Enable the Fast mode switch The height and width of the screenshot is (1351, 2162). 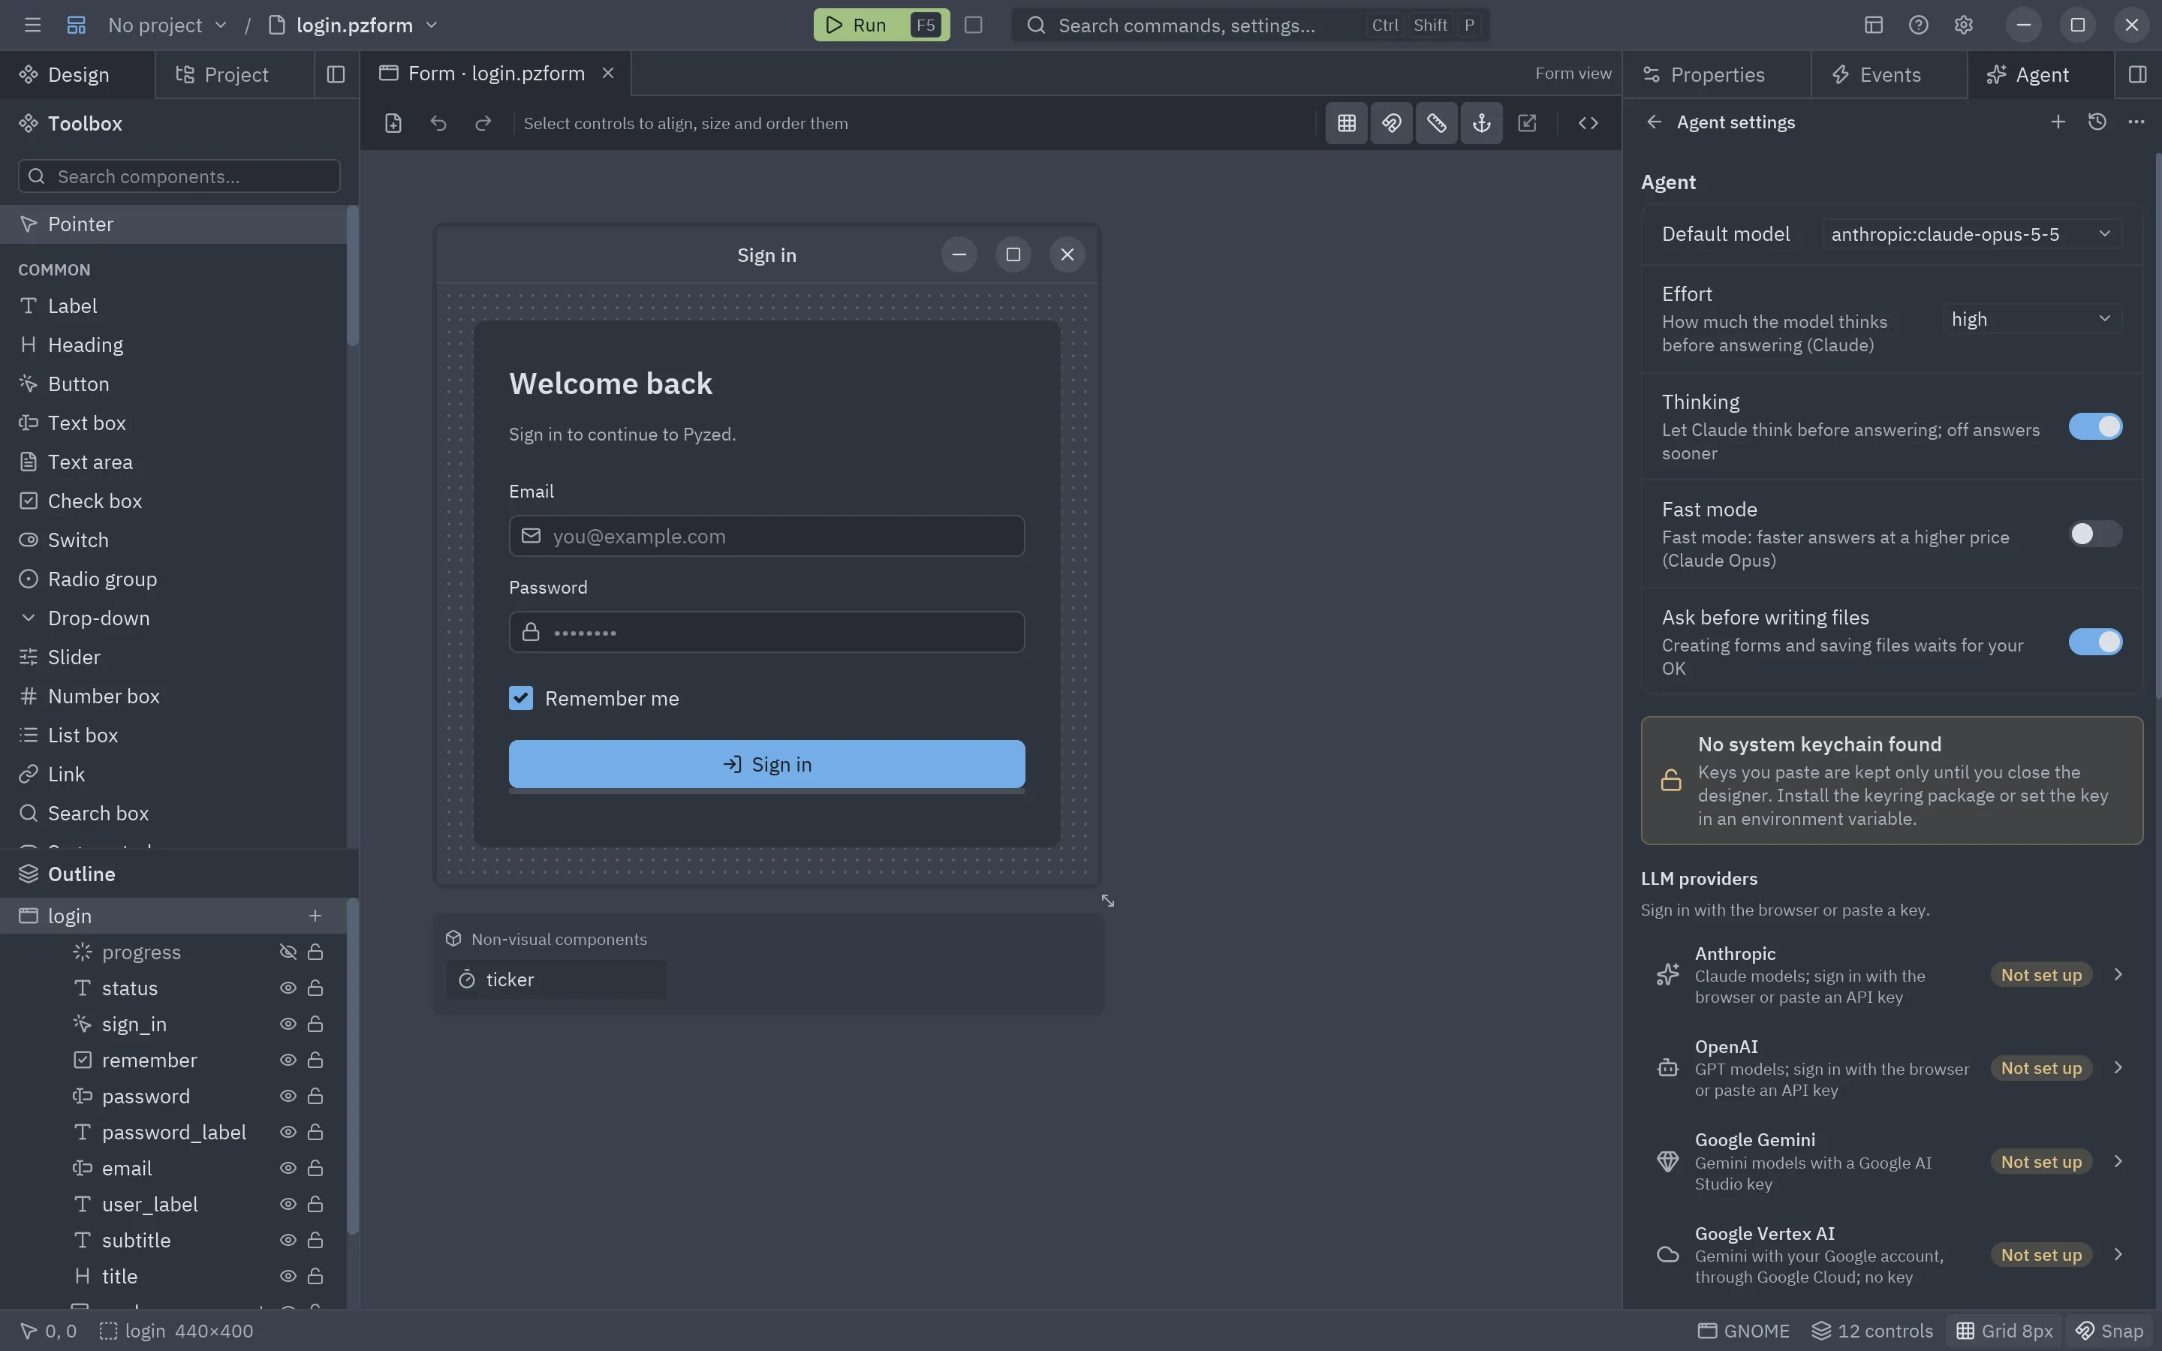pyautogui.click(x=2095, y=534)
